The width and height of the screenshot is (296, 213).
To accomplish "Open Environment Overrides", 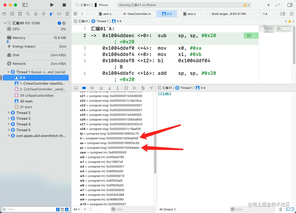I will coord(143,88).
